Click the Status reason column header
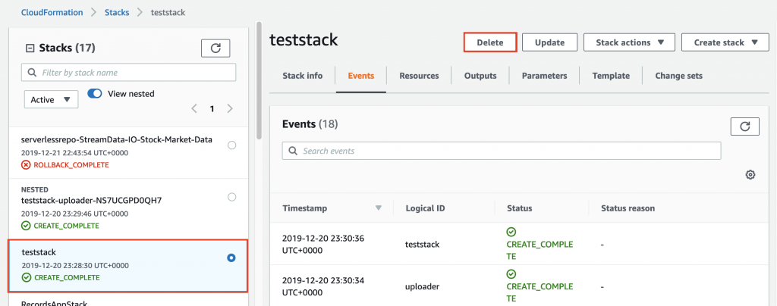The width and height of the screenshot is (777, 306). point(628,208)
